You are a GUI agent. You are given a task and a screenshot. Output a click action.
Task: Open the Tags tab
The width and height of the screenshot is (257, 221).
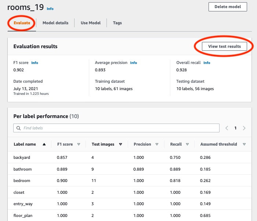[x=117, y=23]
